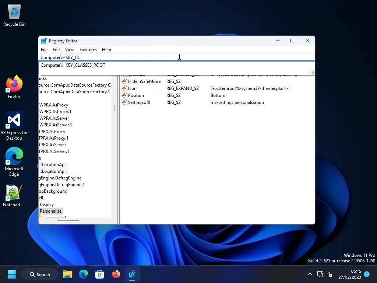Open Microsoft Store from the taskbar
The height and width of the screenshot is (283, 377).
click(99, 274)
